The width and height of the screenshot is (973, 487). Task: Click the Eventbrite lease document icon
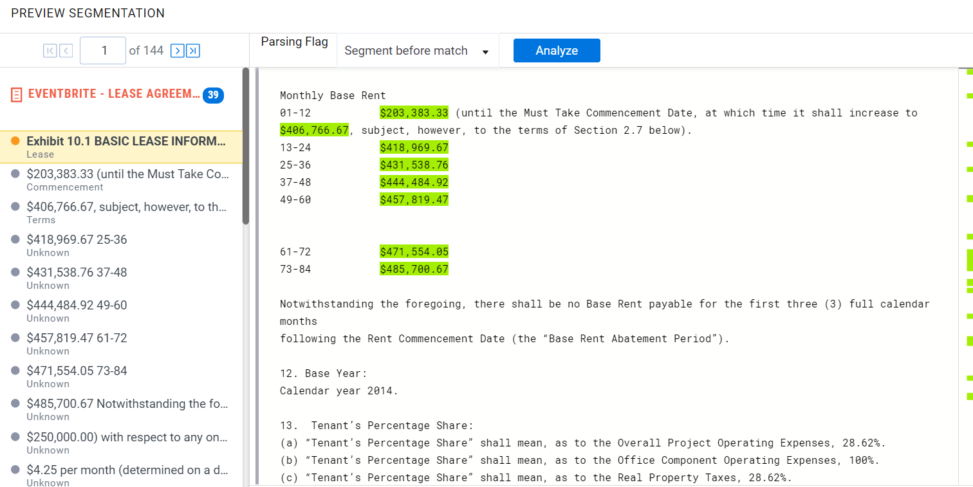17,95
